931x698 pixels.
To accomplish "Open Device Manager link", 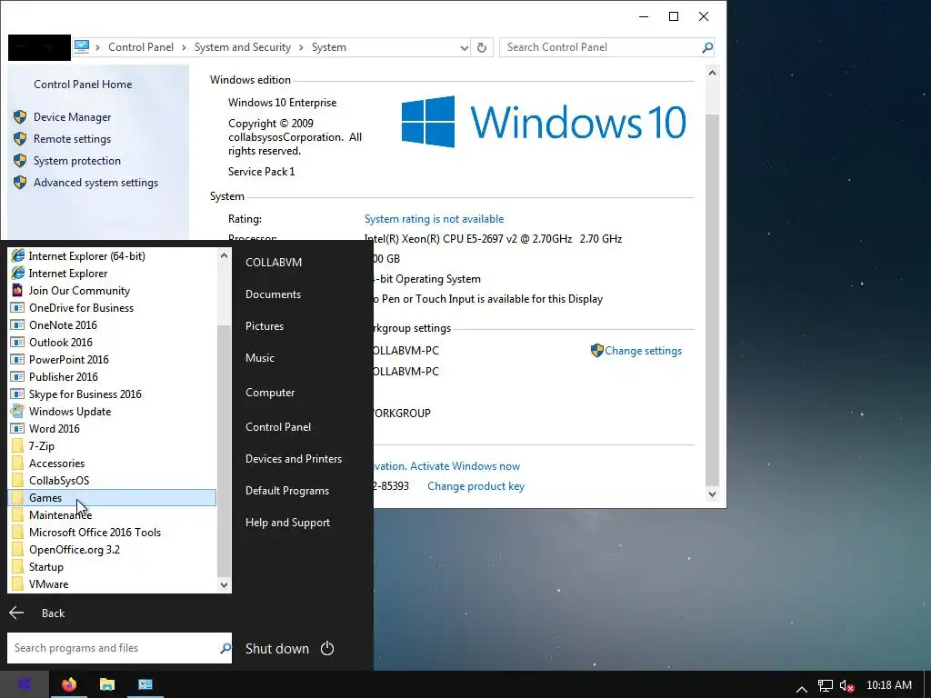I will pos(72,117).
